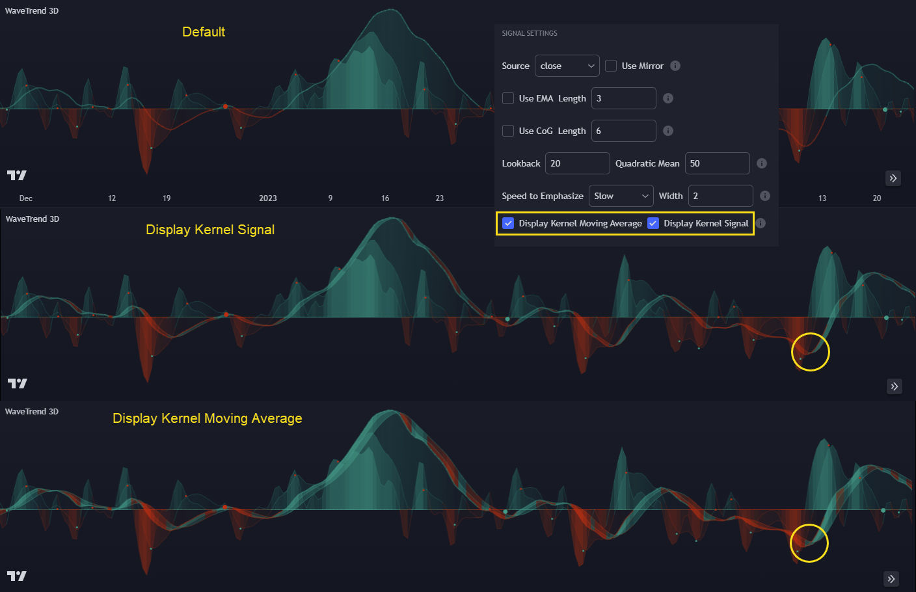Open the Speed to Emphasize dropdown

(x=621, y=196)
